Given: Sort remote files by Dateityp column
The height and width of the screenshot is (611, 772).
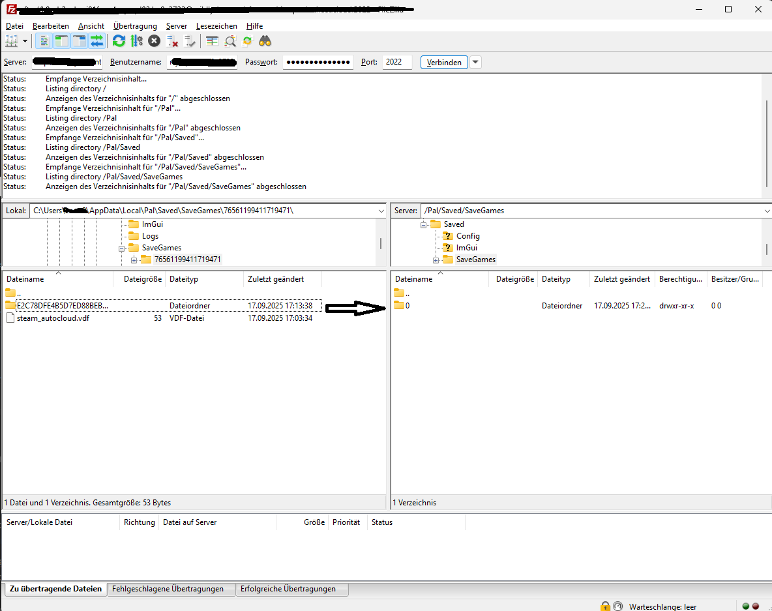Looking at the screenshot, I should coord(564,279).
